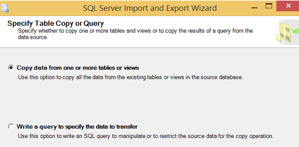
Task: Minimize the Import and Export Wizard window
Action: coord(254,8)
